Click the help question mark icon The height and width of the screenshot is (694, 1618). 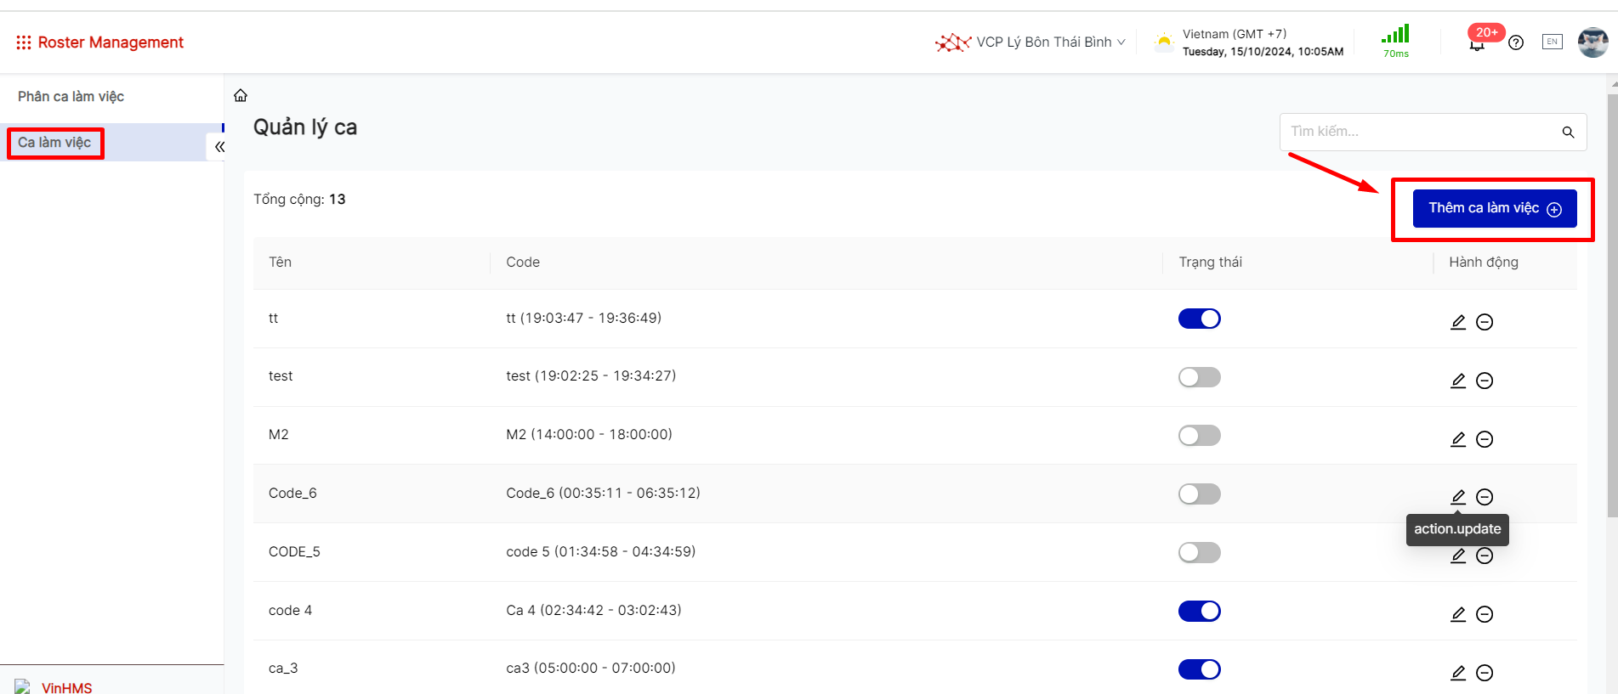coord(1516,42)
